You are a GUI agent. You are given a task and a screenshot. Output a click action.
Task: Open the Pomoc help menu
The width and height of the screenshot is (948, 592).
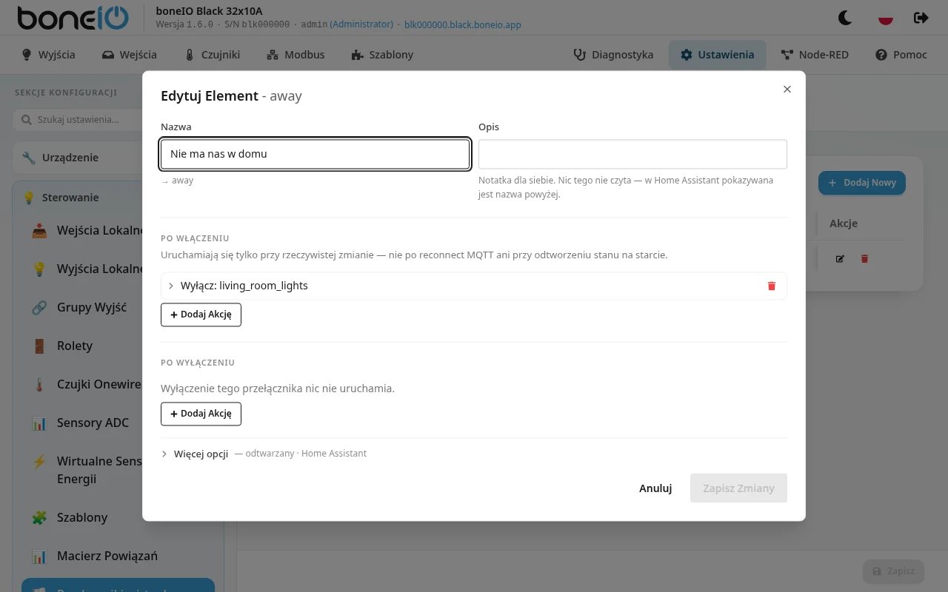click(x=901, y=55)
